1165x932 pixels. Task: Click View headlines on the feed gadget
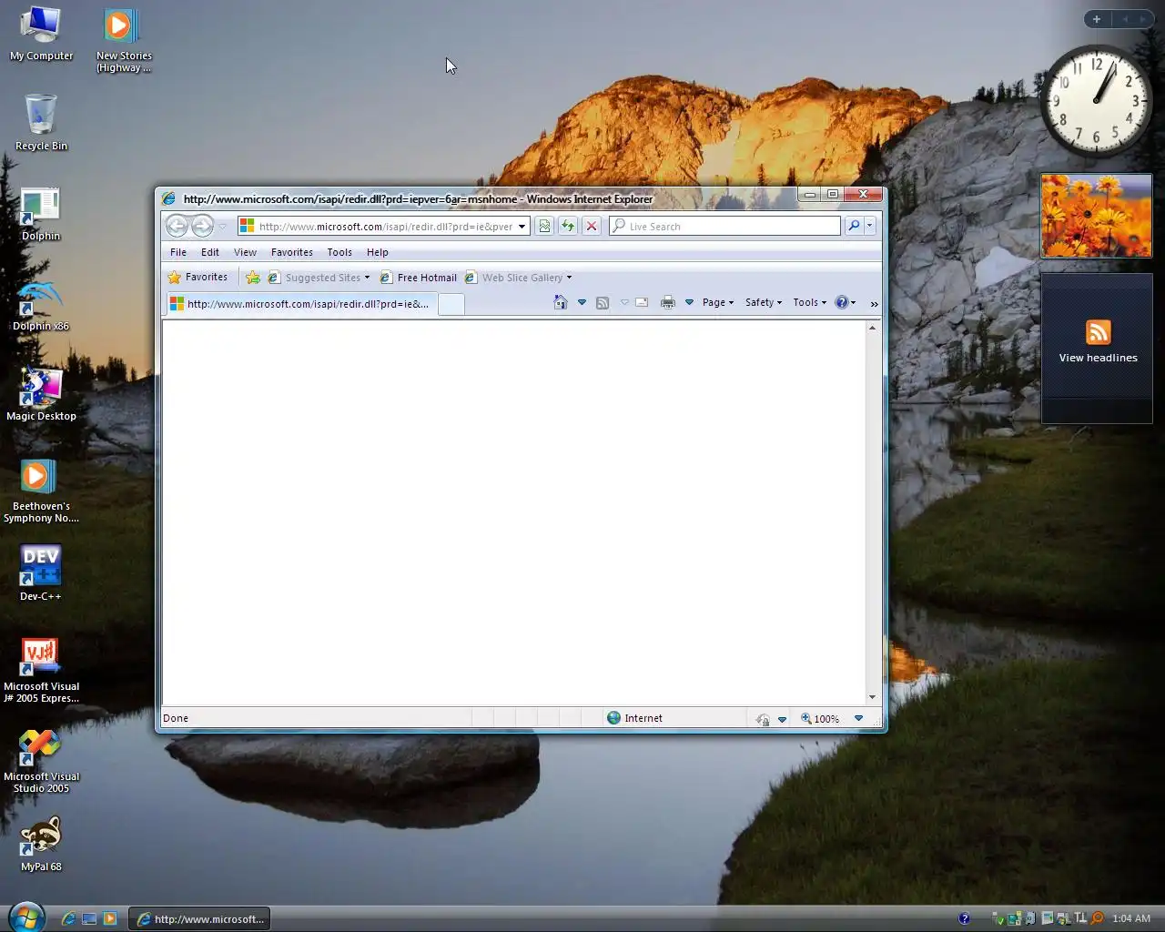click(x=1098, y=358)
